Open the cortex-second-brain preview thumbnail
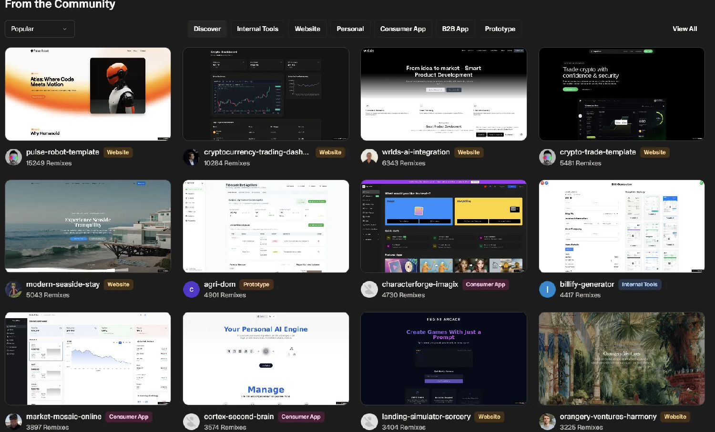This screenshot has height=432, width=715. [266, 359]
